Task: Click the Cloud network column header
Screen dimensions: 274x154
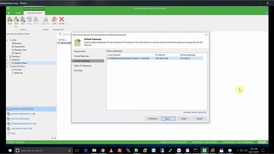Action: (x=130, y=55)
